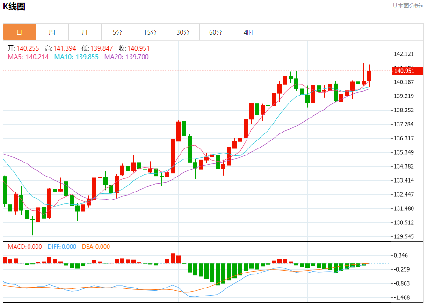
Task: Click the 130.512 price axis label
Action: pos(404,222)
